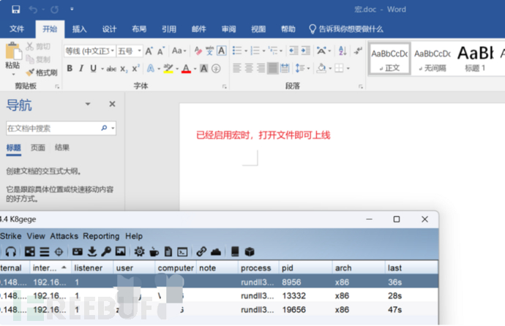Open font color dropdown arrow
The image size is (505, 326).
coord(195,69)
